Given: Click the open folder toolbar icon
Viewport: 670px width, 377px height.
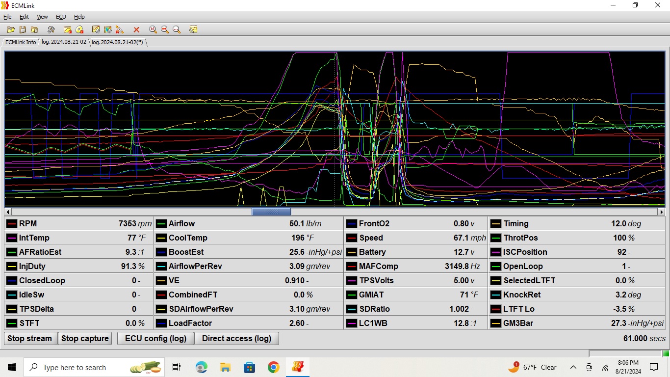Looking at the screenshot, I should tap(10, 29).
